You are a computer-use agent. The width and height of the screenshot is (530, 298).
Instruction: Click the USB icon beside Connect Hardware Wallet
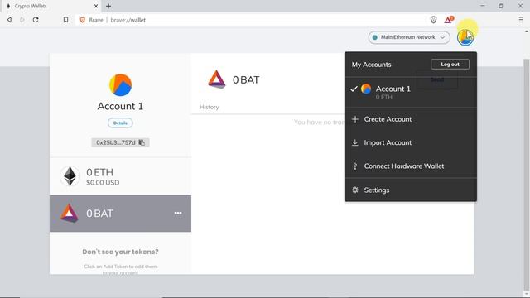355,166
